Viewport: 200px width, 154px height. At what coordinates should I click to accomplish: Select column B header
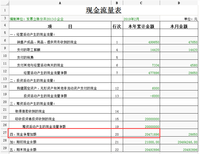coord(117,3)
